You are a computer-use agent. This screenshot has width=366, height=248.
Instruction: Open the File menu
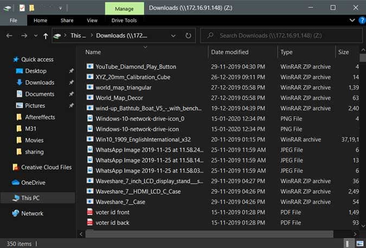pyautogui.click(x=13, y=20)
